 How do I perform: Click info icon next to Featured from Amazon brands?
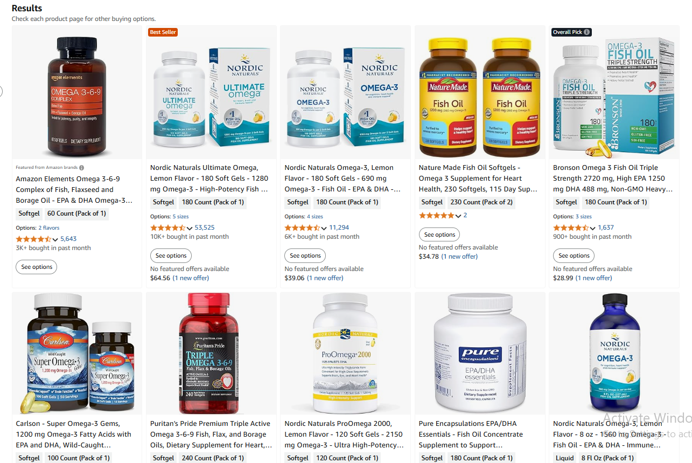81,168
